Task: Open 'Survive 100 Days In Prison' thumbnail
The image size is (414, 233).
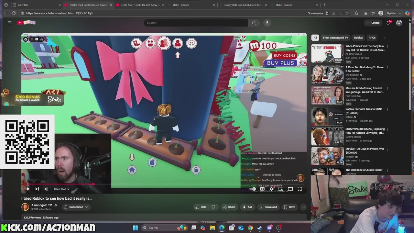Action: click(x=327, y=156)
